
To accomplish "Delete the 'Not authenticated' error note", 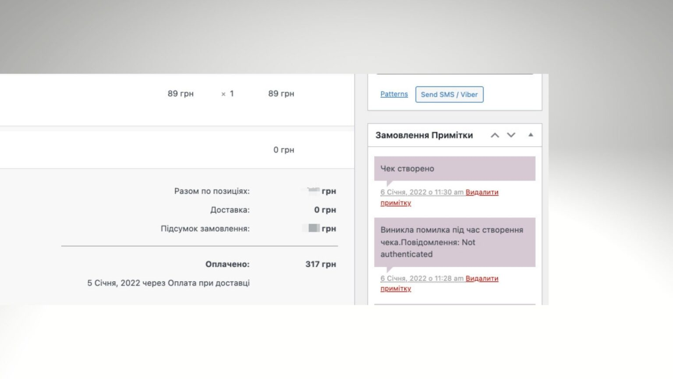I will (482, 279).
